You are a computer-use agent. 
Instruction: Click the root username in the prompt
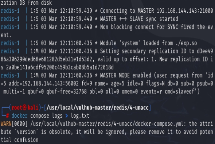[16, 108]
